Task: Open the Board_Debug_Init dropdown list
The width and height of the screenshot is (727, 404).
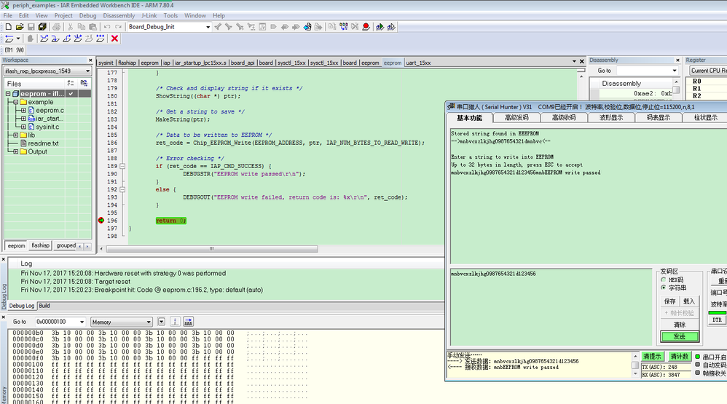Action: pyautogui.click(x=207, y=27)
